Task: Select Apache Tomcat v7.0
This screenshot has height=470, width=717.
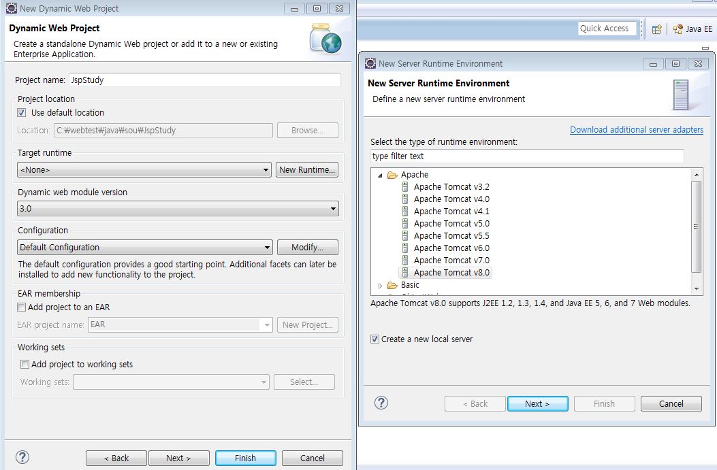Action: [451, 261]
